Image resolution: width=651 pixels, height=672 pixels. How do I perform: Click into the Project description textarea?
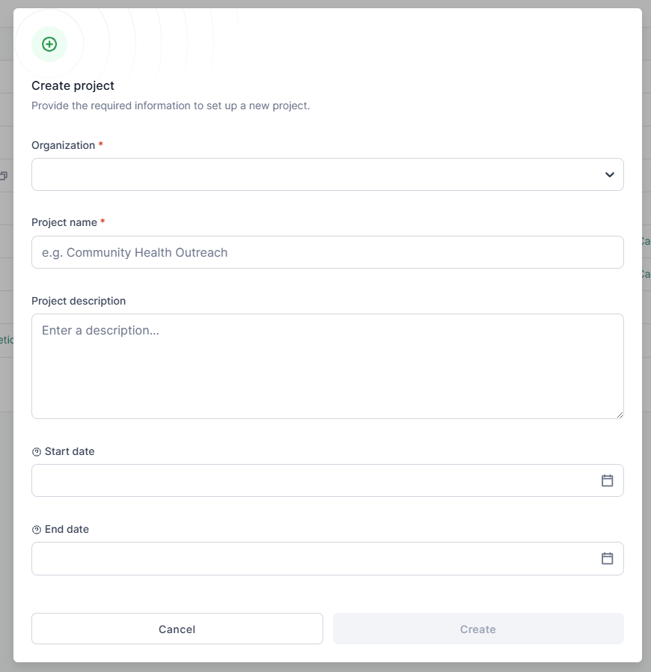click(327, 366)
